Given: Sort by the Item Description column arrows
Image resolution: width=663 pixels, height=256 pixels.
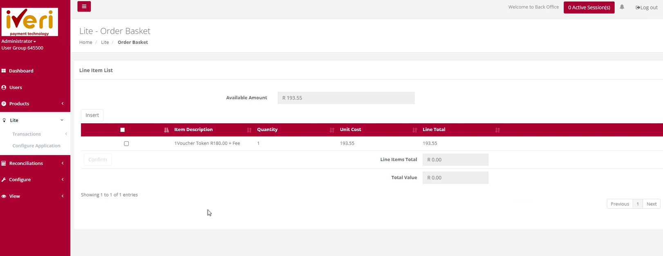Looking at the screenshot, I should (x=249, y=130).
